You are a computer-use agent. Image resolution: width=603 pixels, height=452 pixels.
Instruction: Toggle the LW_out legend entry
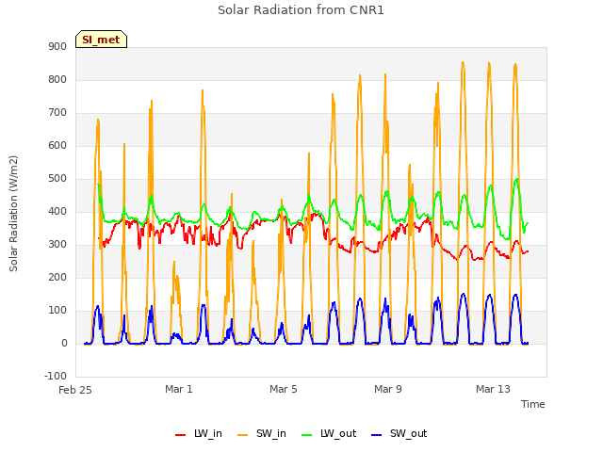point(329,433)
